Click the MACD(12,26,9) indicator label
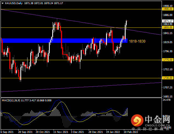 pyautogui.click(x=11, y=101)
